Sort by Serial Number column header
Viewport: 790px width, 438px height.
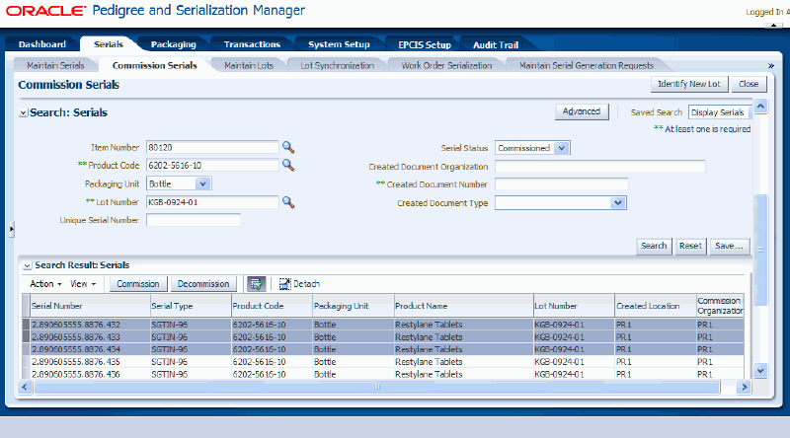point(90,306)
